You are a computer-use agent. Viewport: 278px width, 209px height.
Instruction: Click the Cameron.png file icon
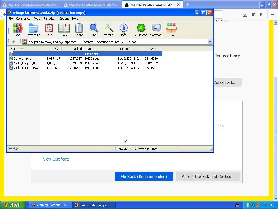[11, 59]
